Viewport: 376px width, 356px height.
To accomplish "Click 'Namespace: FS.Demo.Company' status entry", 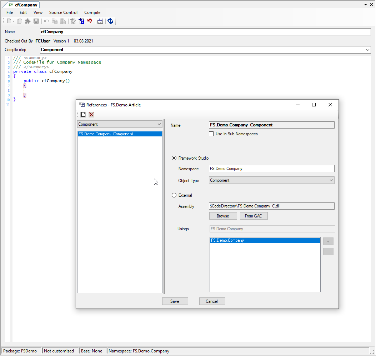I will pos(139,351).
